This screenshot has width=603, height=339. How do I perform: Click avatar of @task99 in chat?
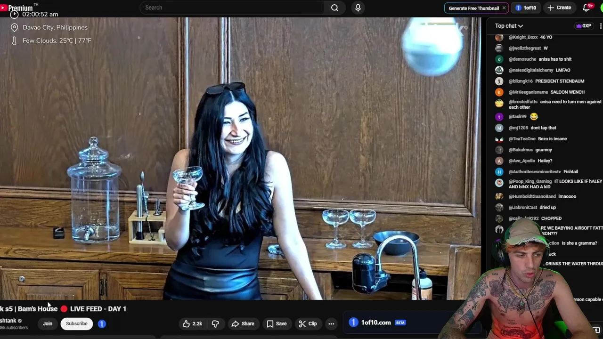[499, 117]
